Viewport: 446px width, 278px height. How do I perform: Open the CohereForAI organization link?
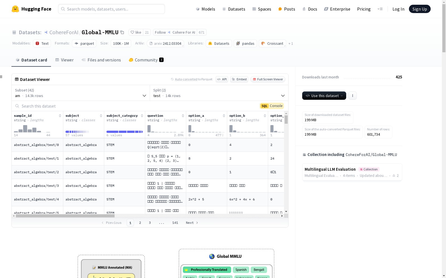pos(64,32)
